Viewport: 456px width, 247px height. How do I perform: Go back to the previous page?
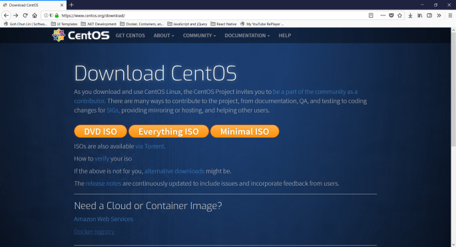pos(7,15)
